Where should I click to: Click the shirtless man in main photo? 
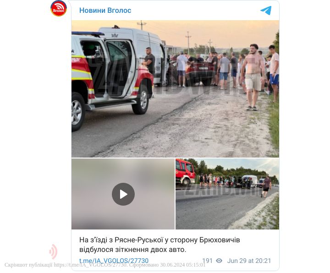pyautogui.click(x=253, y=77)
